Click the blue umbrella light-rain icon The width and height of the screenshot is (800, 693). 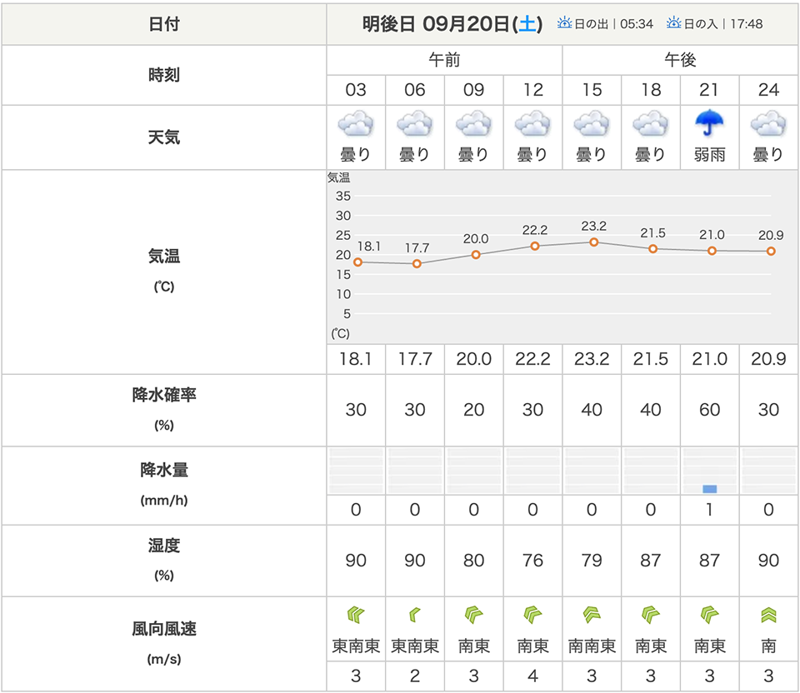point(709,125)
